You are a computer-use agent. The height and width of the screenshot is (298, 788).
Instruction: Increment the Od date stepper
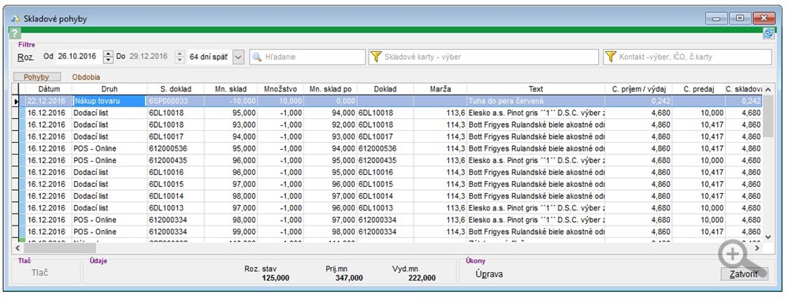coord(108,54)
